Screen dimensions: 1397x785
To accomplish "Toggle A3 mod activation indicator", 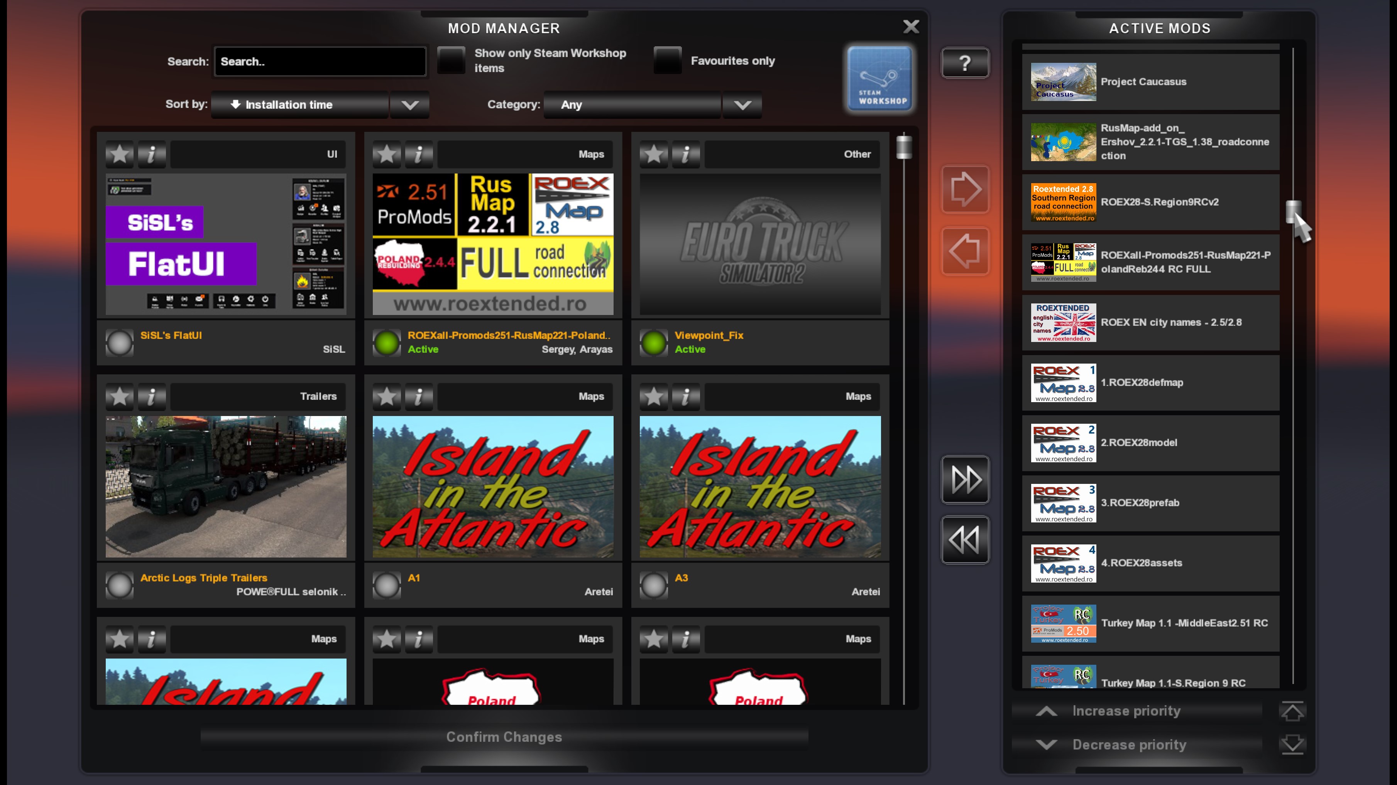I will tap(653, 585).
